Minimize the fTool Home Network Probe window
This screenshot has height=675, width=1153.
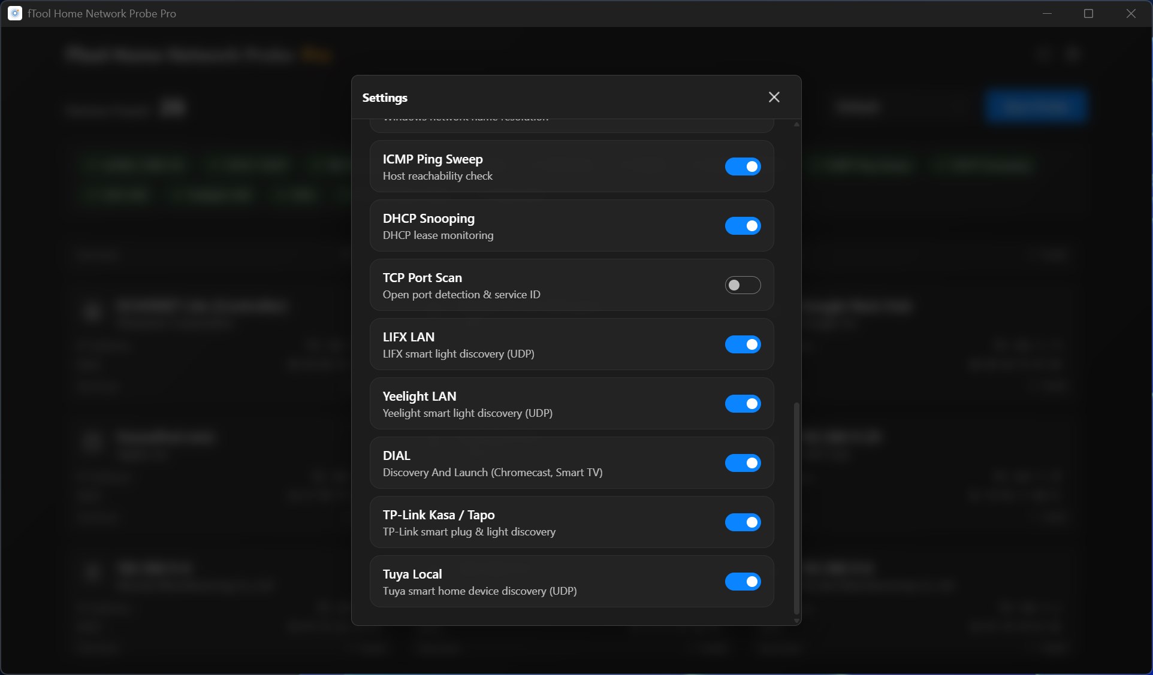(1047, 13)
